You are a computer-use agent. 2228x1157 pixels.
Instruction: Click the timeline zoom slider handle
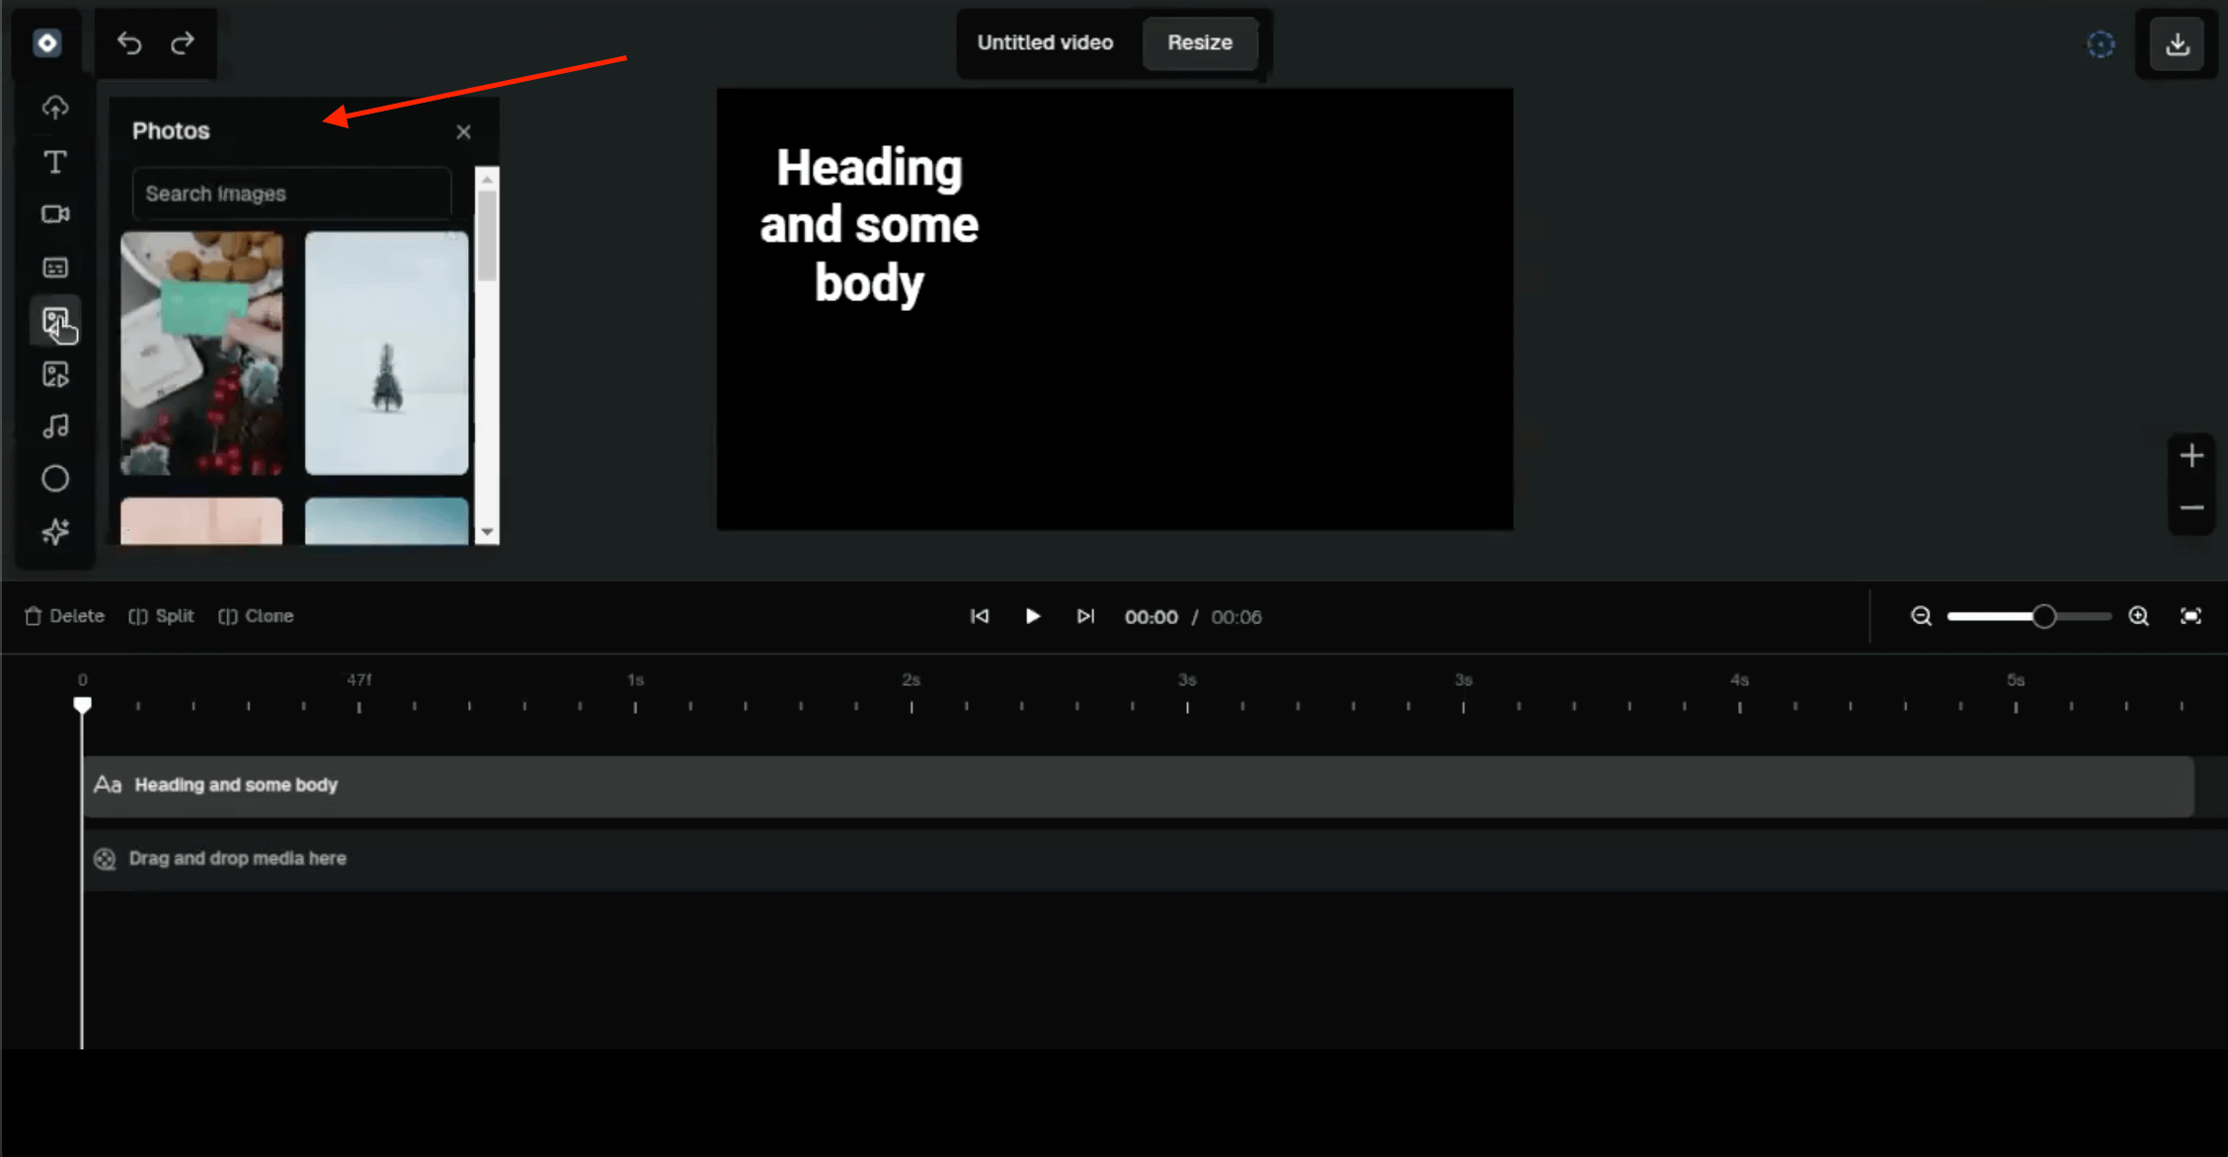2043,616
